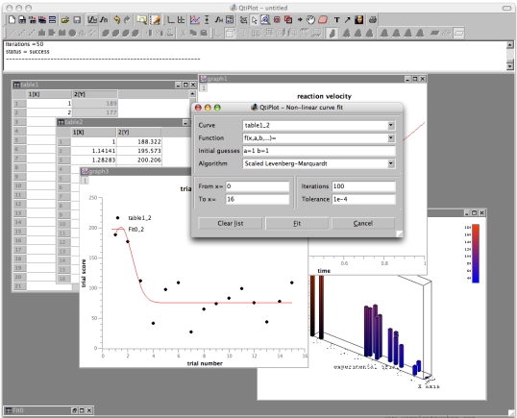The height and width of the screenshot is (418, 517).
Task: Select the Add Text T tool
Action: tap(336, 20)
